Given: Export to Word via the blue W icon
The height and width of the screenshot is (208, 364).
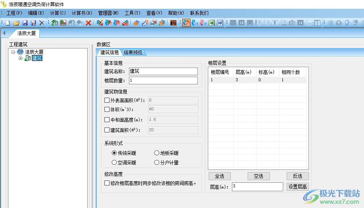Looking at the screenshot, I should (x=220, y=23).
